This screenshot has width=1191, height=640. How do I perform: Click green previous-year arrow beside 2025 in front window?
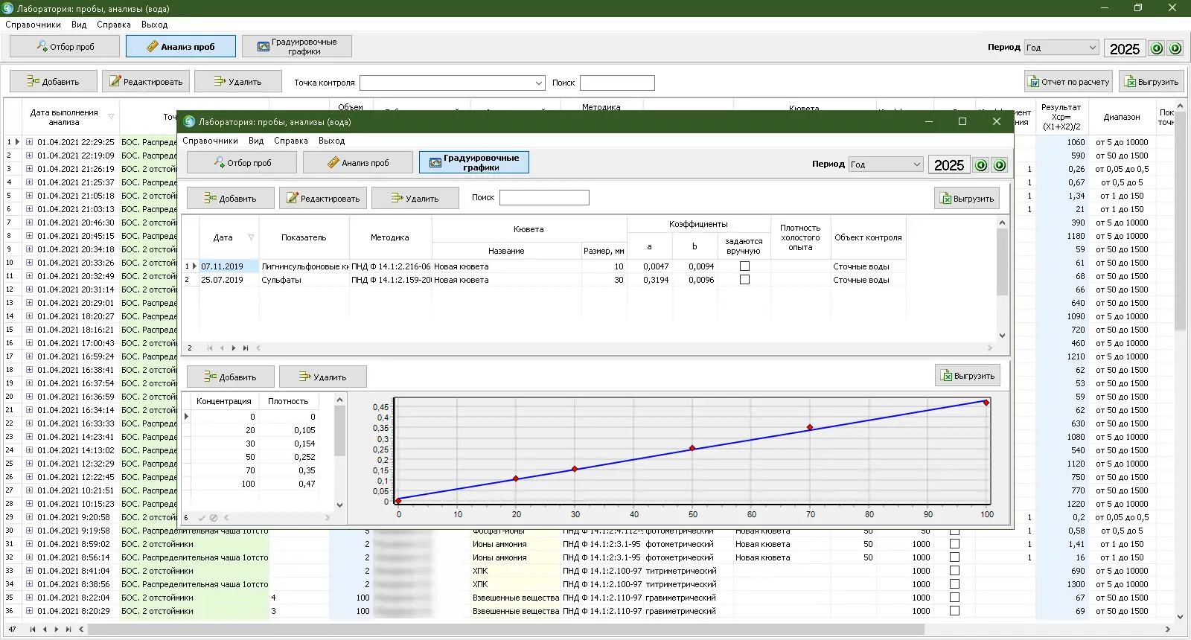pyautogui.click(x=981, y=165)
